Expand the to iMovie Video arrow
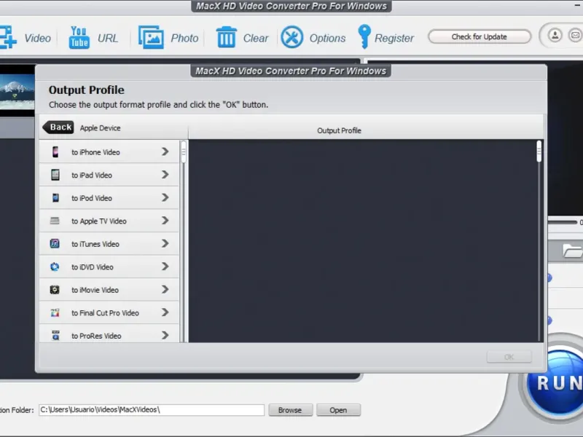 point(165,289)
